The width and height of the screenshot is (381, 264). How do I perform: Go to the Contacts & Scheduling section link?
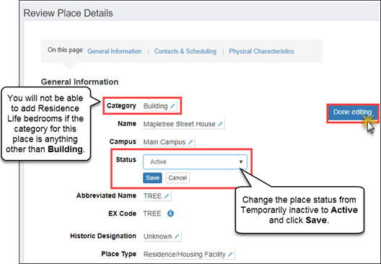tap(185, 51)
